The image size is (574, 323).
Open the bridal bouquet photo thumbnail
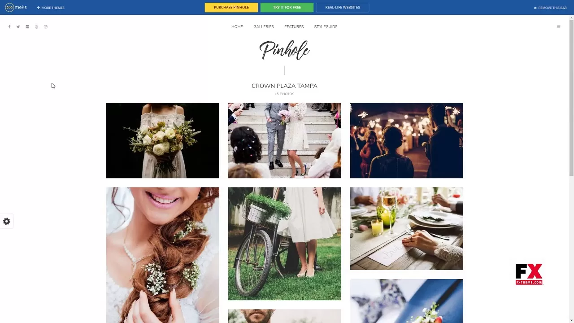(163, 140)
